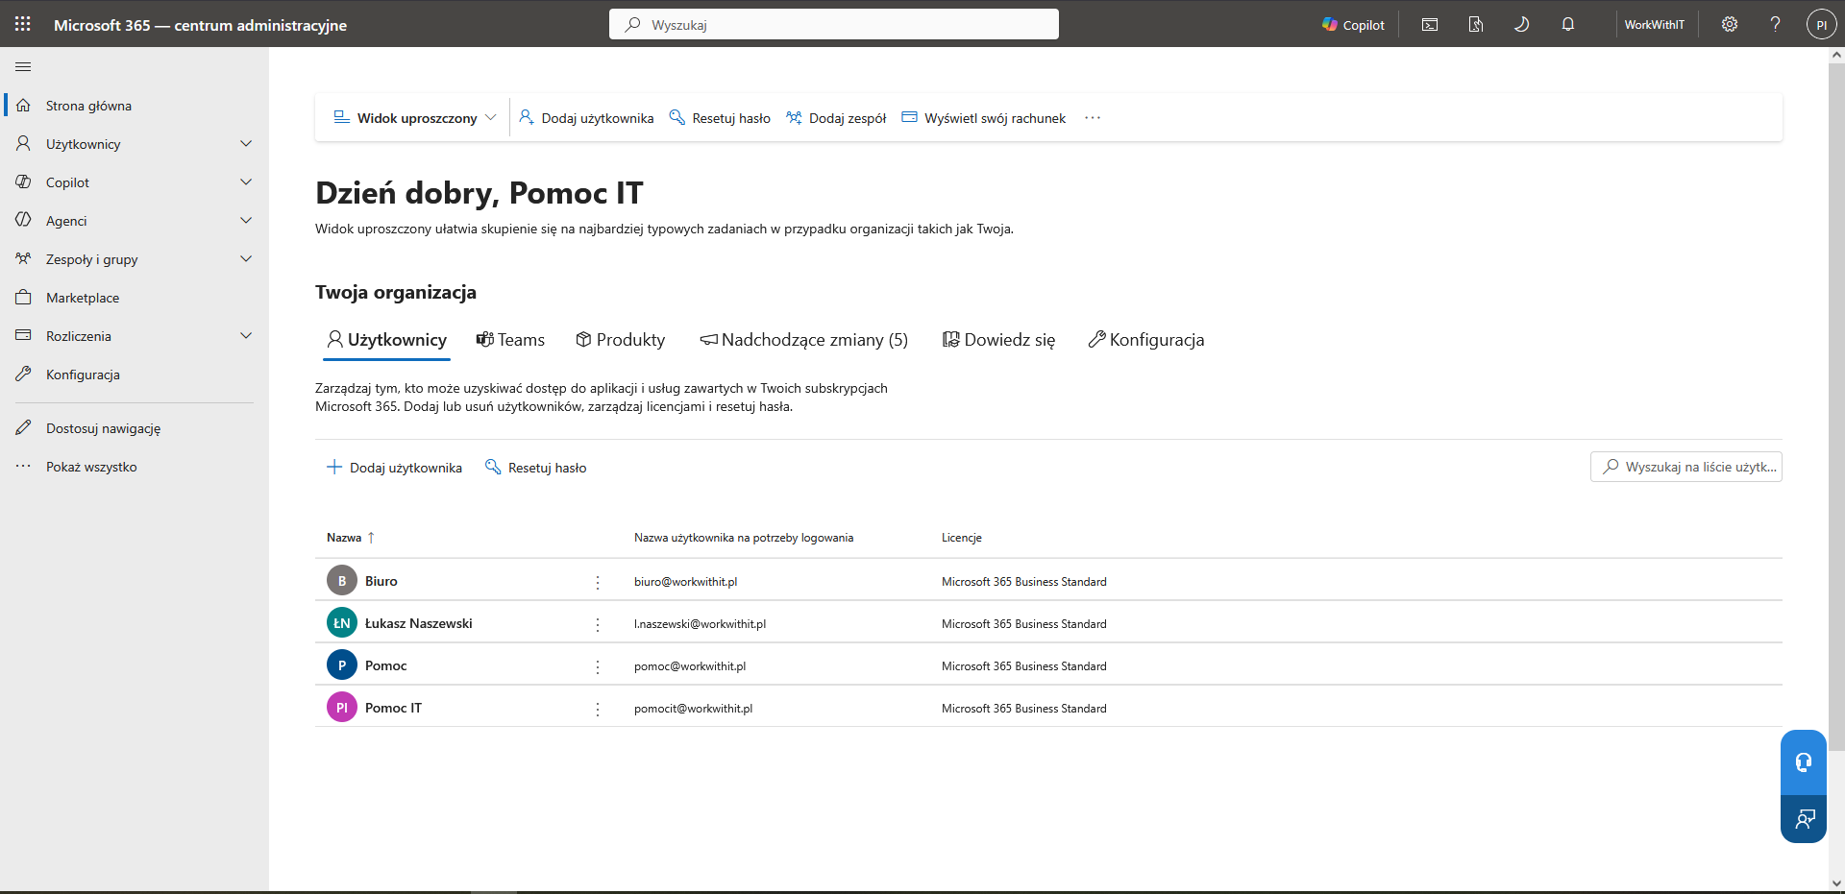
Task: Open more actions for Pomoc row
Action: (598, 666)
